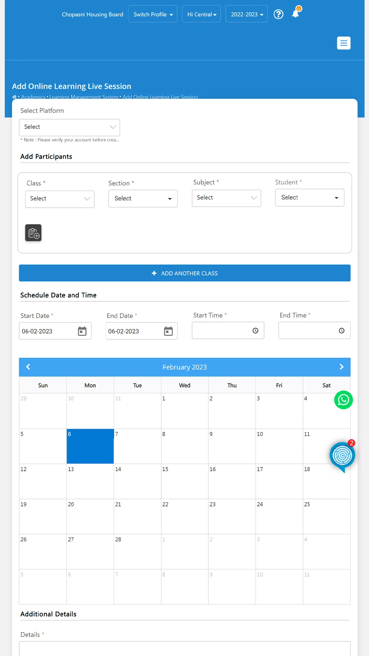Viewport: 369px width, 656px height.
Task: Select February 14 in calendar
Action: (137, 481)
